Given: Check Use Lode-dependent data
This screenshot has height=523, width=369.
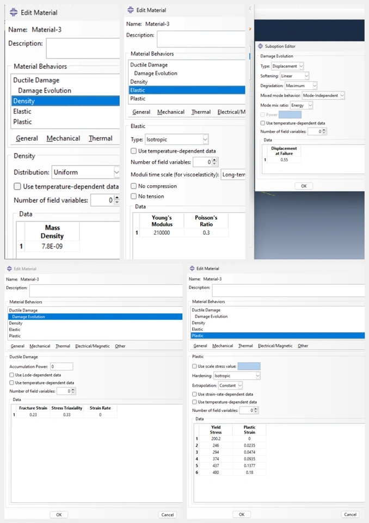Looking at the screenshot, I should point(11,375).
